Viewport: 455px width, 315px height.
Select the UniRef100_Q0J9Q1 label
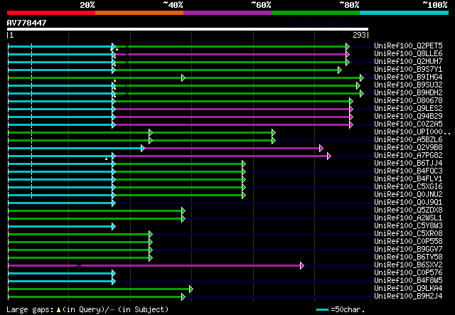408,203
